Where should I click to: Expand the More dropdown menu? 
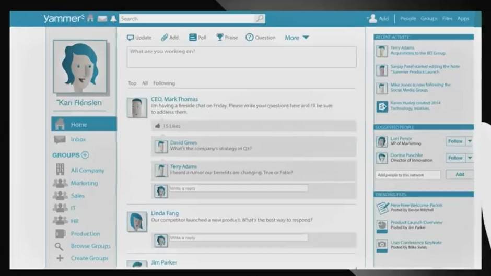(x=297, y=38)
